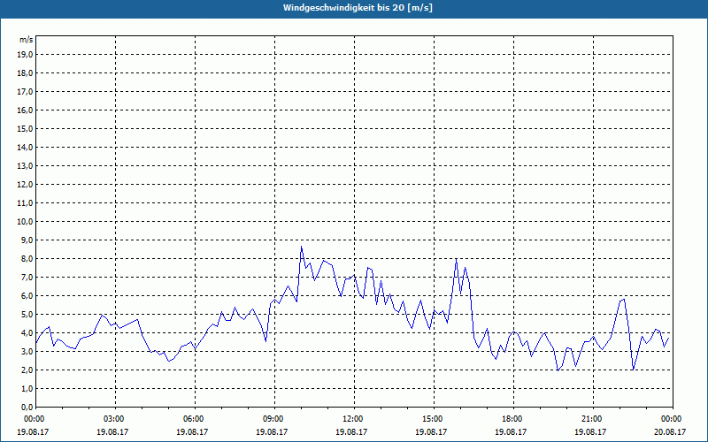
Task: Click the highest peak of the blue wind curve
Action: coord(301,247)
